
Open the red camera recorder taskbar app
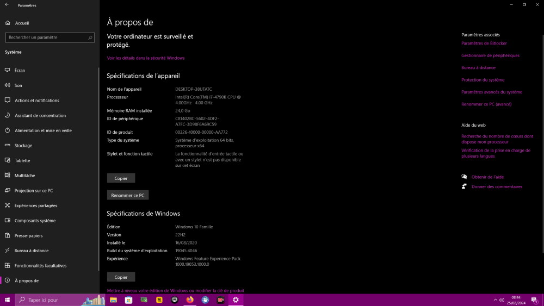coord(220,300)
